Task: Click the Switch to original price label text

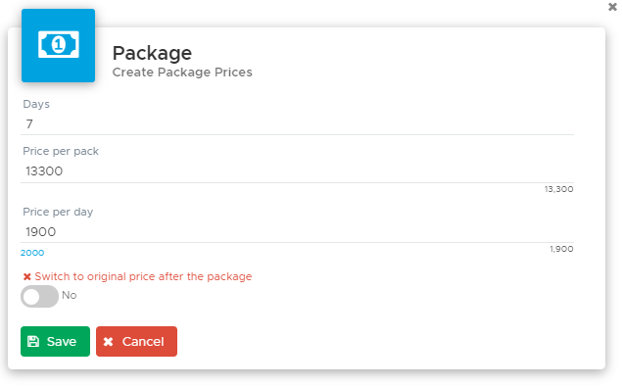Action: (x=143, y=276)
